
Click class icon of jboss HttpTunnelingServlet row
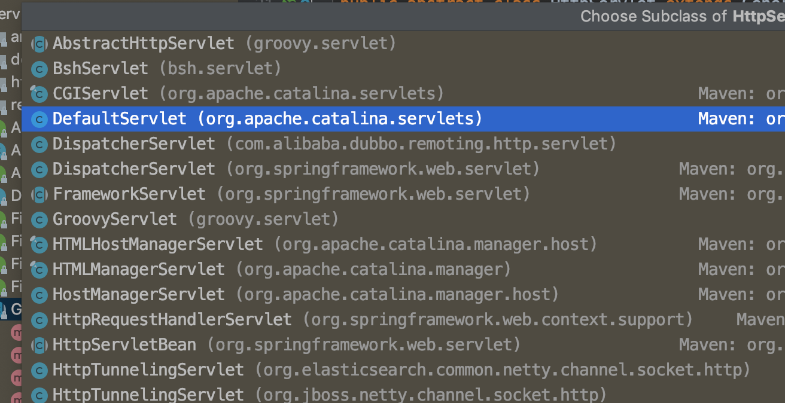tap(39, 395)
